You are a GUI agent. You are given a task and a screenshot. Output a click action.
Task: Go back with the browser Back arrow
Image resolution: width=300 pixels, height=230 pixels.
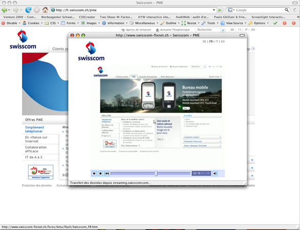click(x=4, y=10)
